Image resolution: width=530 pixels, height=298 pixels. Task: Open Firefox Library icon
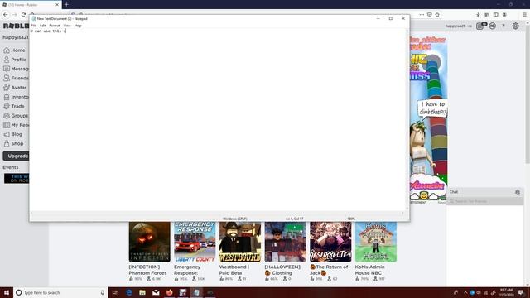pyautogui.click(x=487, y=15)
